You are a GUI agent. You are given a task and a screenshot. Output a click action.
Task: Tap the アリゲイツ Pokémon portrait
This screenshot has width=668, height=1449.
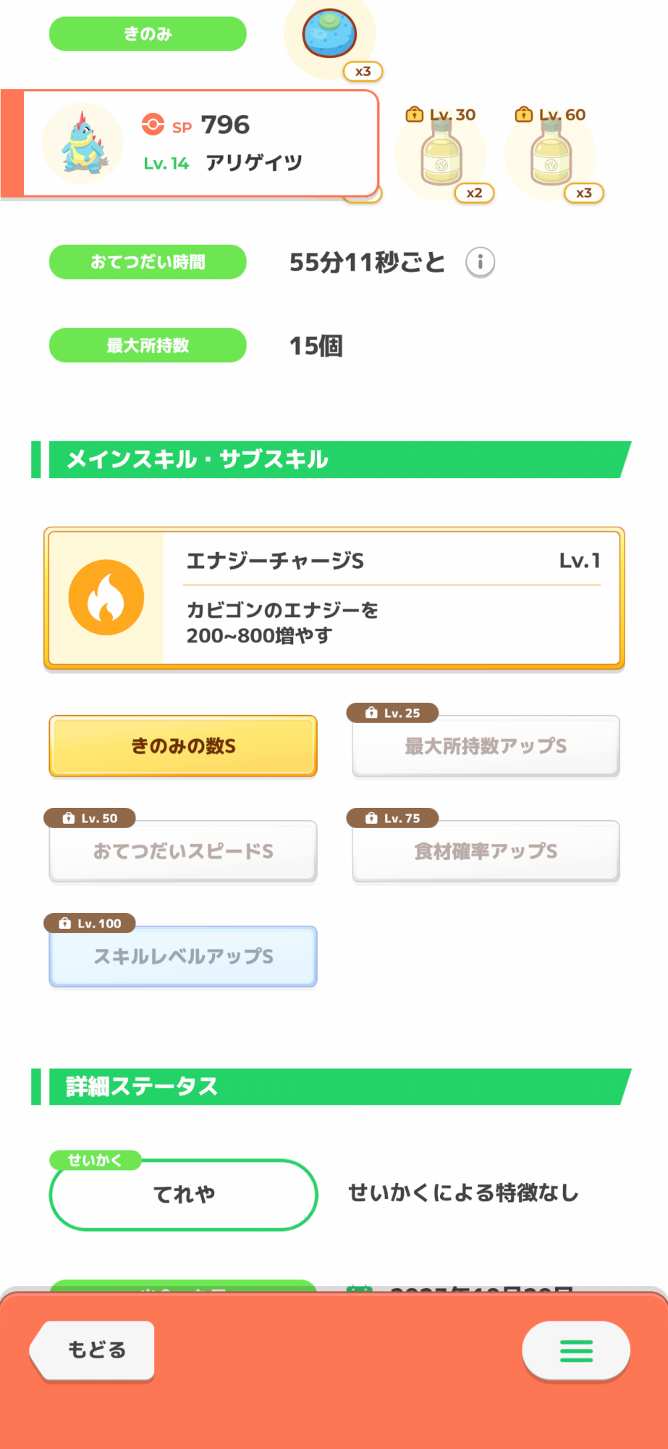pyautogui.click(x=83, y=143)
